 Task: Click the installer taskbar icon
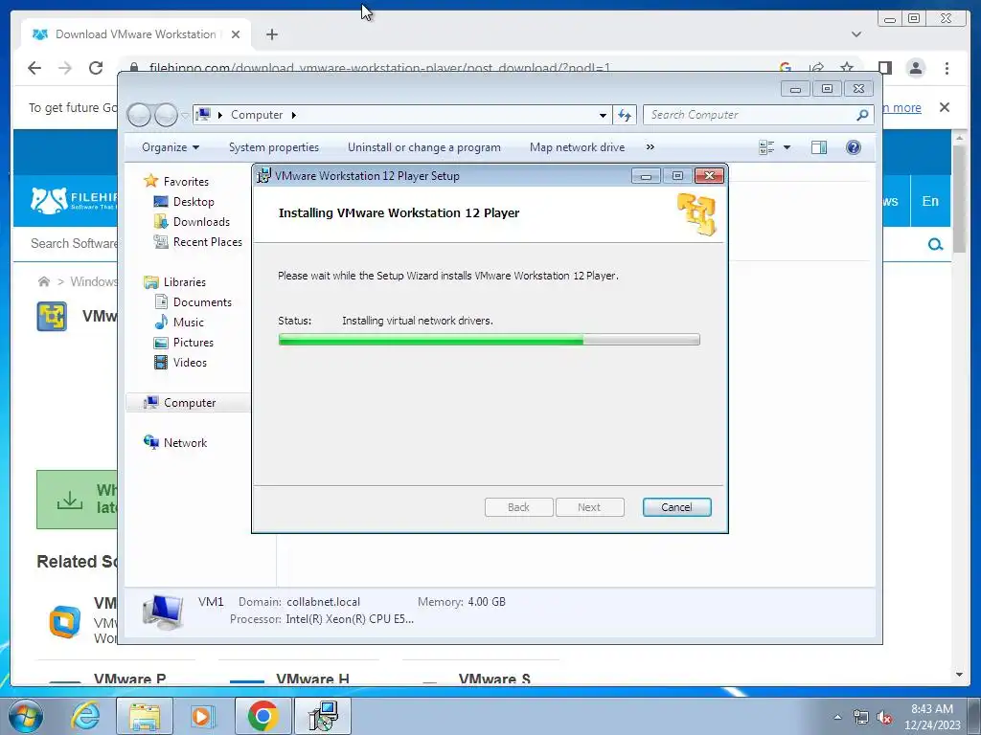point(323,716)
